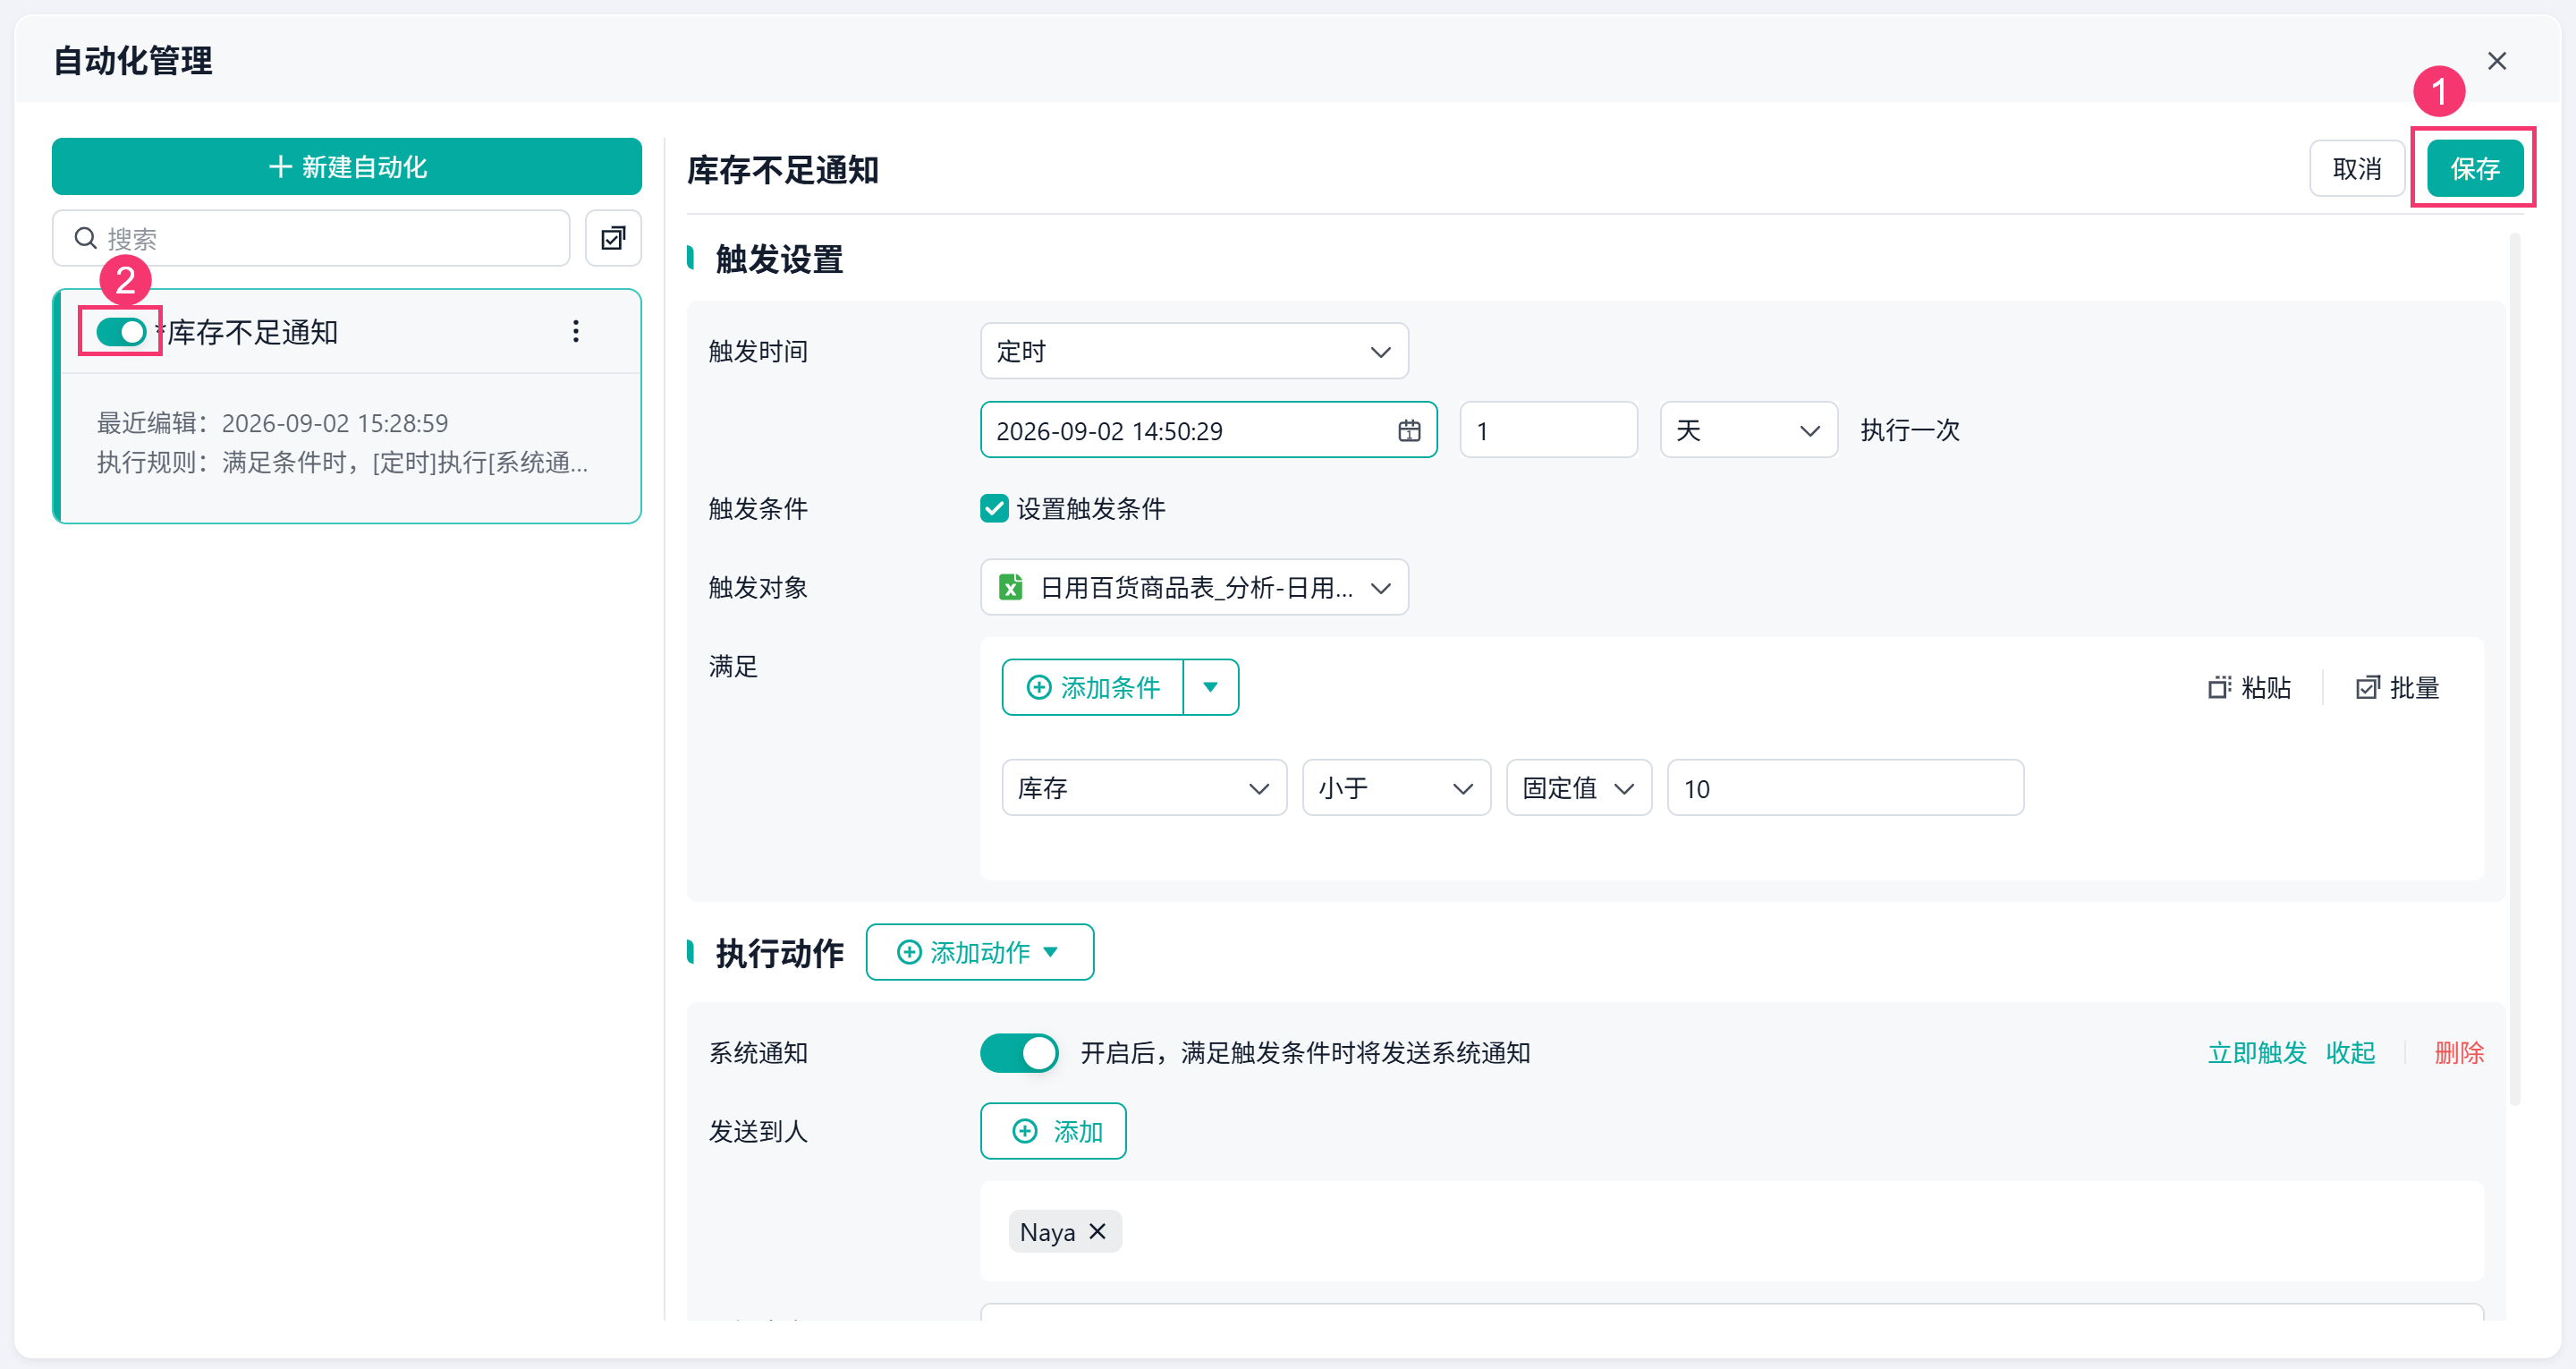Image resolution: width=2576 pixels, height=1369 pixels.
Task: Click the condition value field showing 10
Action: point(1845,788)
